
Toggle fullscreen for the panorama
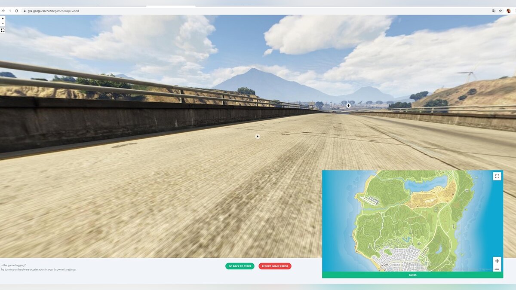pyautogui.click(x=3, y=31)
